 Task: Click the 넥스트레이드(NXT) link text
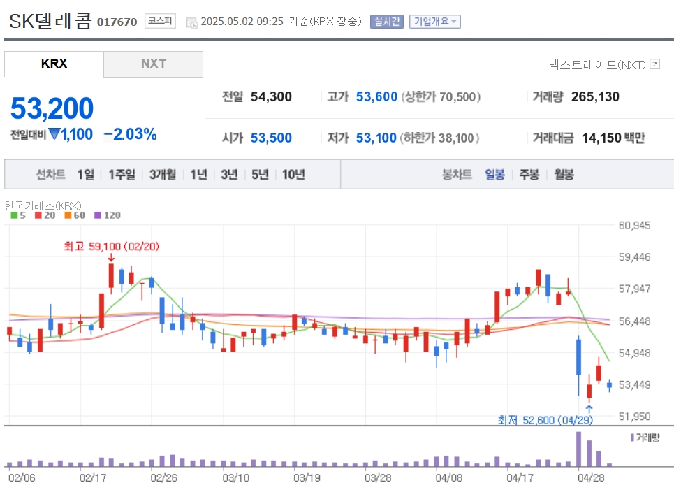tap(597, 64)
